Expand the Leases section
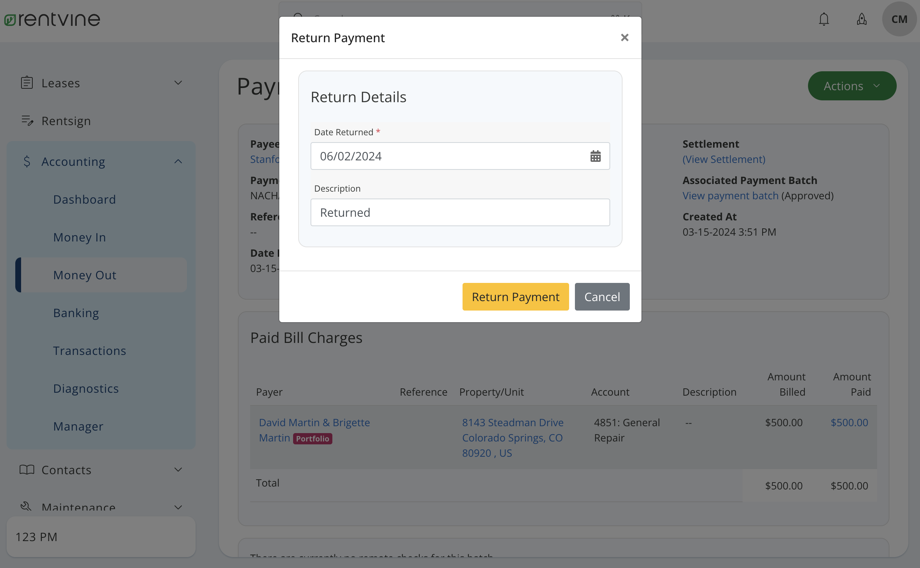The width and height of the screenshot is (920, 568). click(x=178, y=83)
